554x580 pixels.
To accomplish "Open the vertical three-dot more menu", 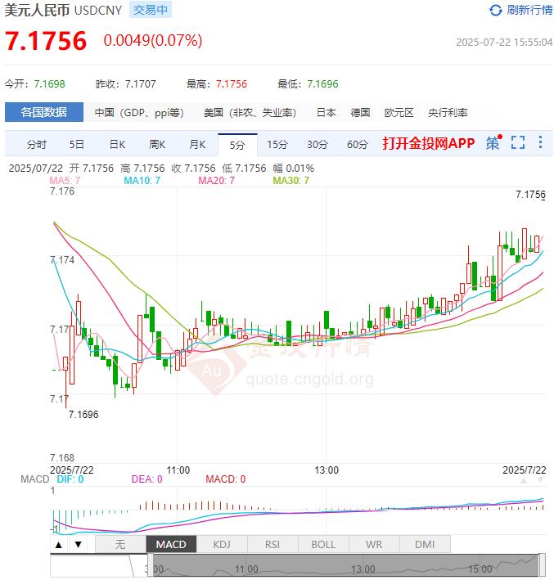I will click(540, 142).
